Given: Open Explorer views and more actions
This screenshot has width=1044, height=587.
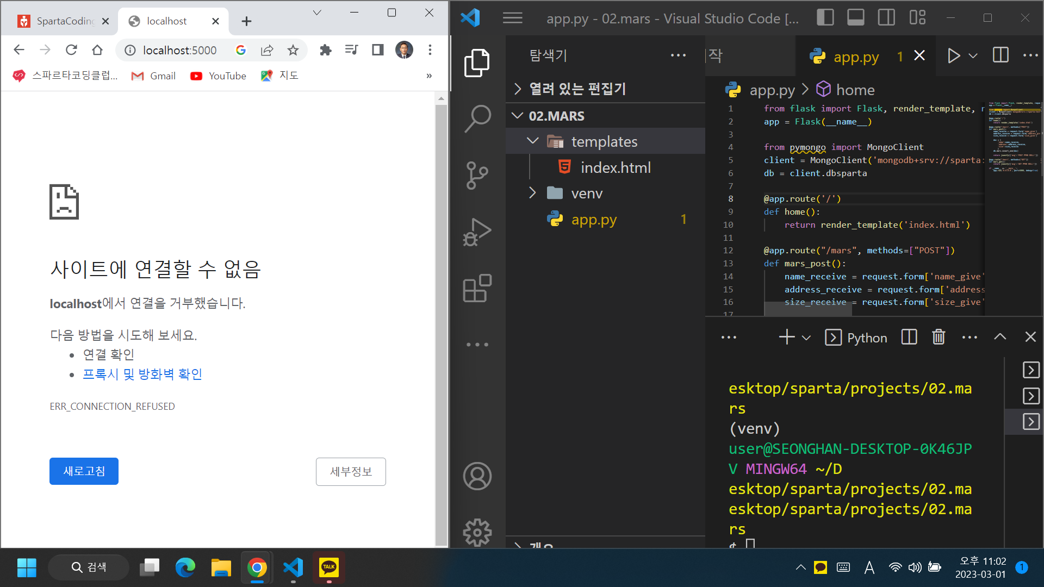Looking at the screenshot, I should tap(678, 55).
